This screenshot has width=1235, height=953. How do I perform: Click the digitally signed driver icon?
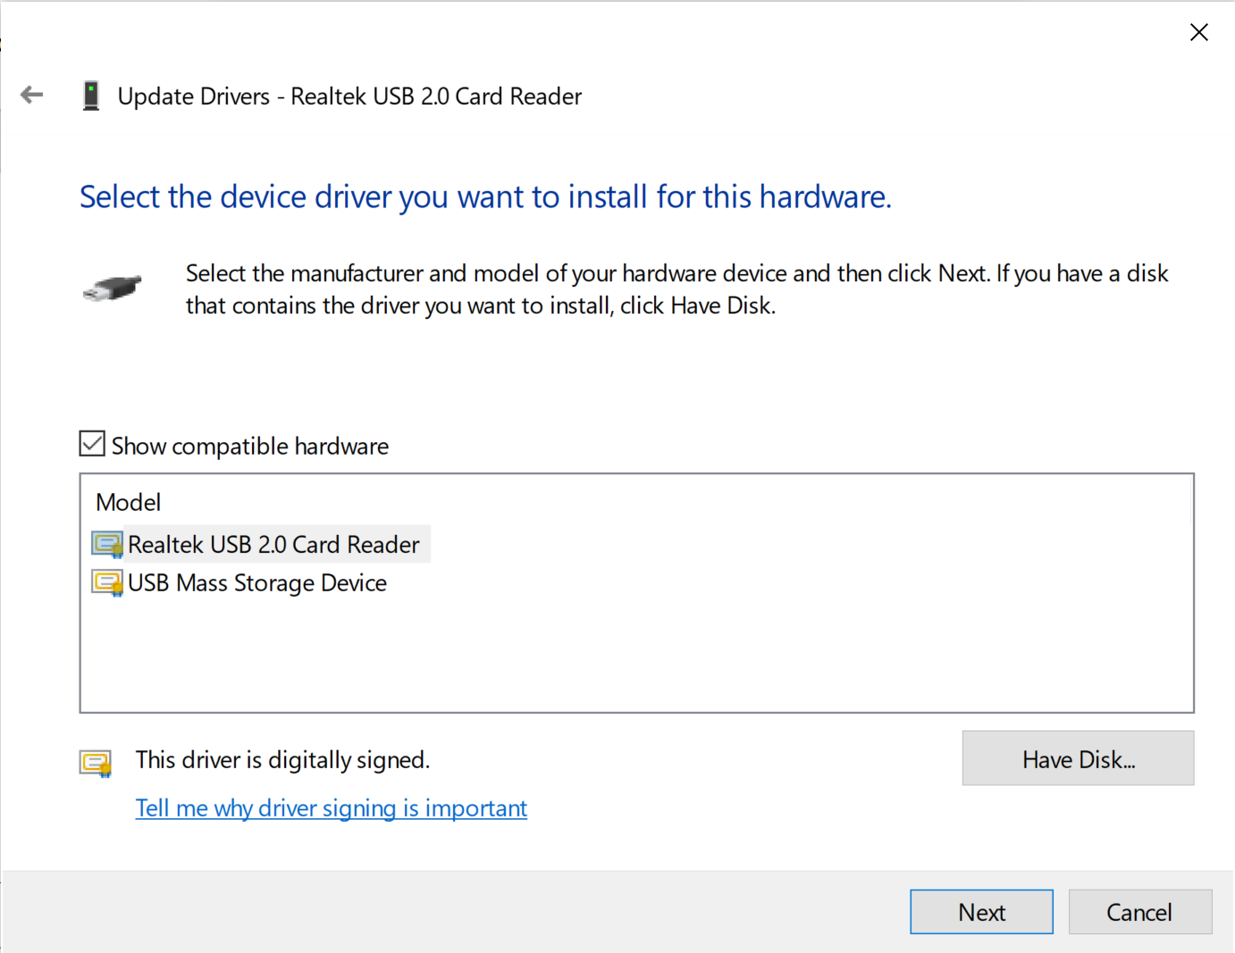click(96, 762)
